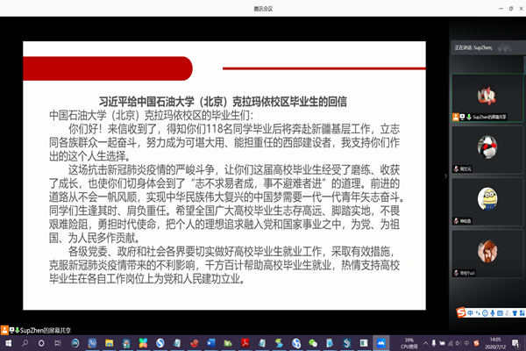Click the taskbar search icon

26,342
